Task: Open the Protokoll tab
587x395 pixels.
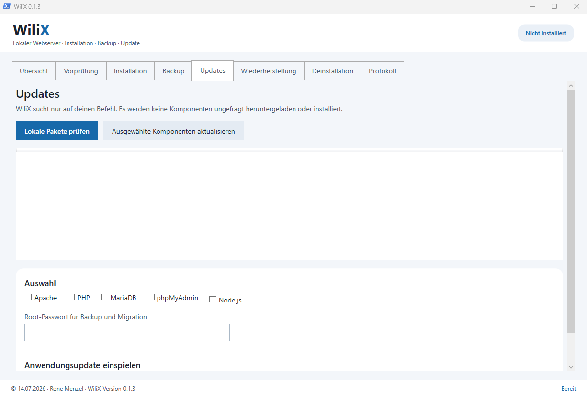Action: (x=383, y=71)
